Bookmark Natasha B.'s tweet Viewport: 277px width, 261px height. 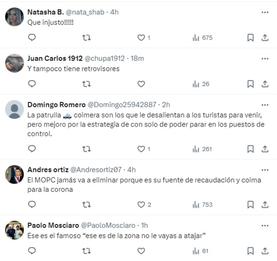pos(250,37)
